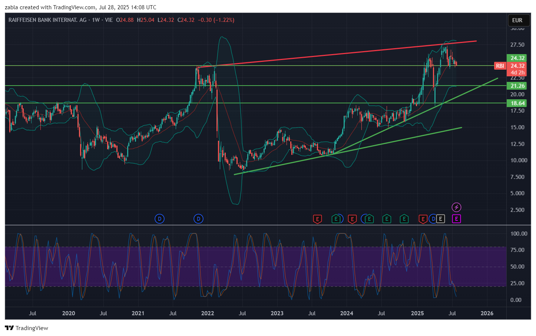
Task: Click the 2026 label on the time axis
Action: click(487, 313)
